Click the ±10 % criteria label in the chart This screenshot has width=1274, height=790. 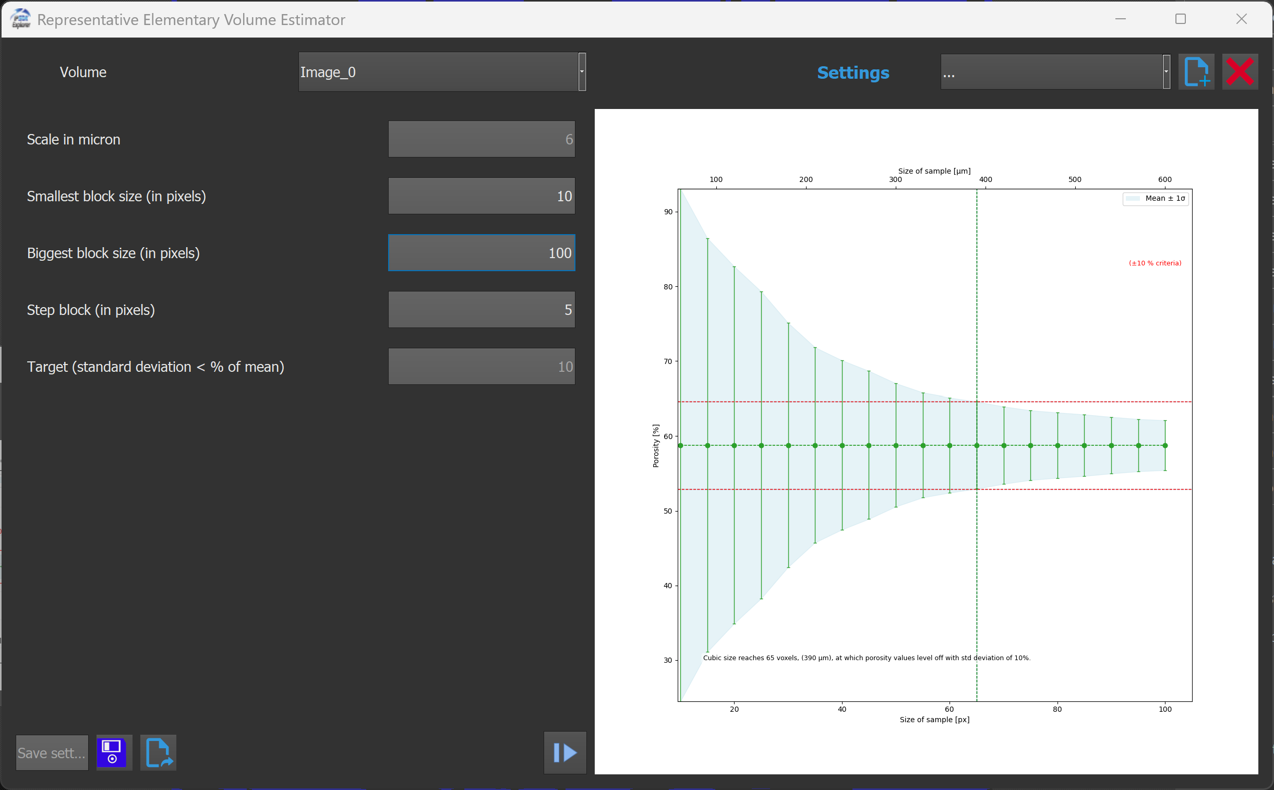coord(1155,263)
